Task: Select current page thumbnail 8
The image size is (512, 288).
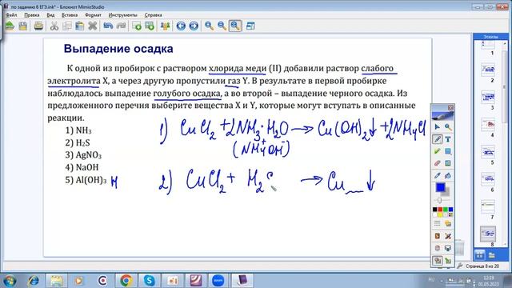Action: click(488, 234)
